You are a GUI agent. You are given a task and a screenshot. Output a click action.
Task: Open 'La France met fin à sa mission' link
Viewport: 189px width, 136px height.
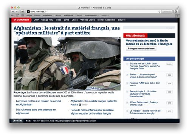(39, 103)
